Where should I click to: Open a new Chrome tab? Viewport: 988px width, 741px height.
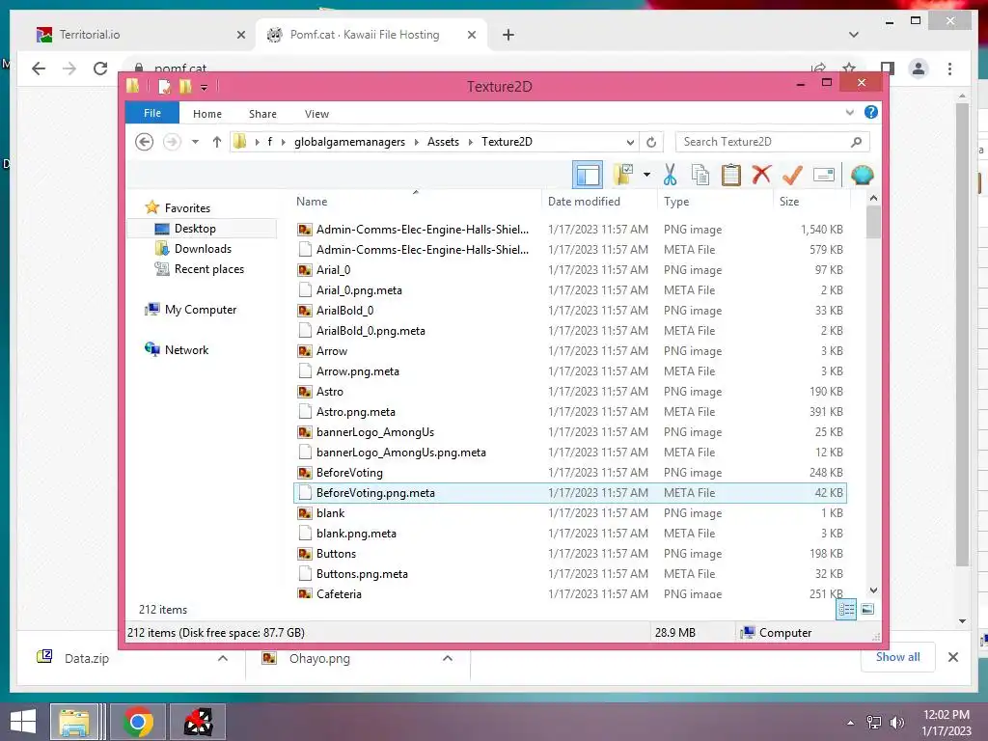pyautogui.click(x=508, y=35)
